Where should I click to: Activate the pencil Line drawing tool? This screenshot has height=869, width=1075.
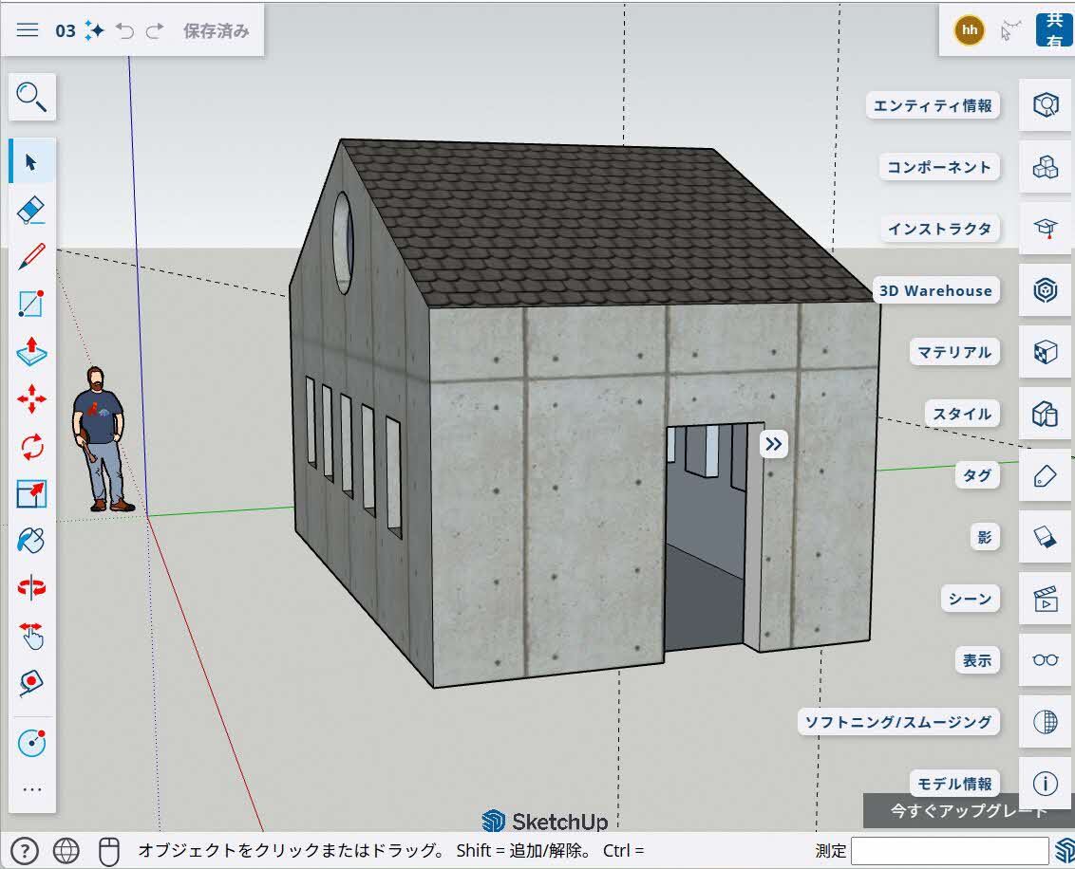click(x=31, y=256)
